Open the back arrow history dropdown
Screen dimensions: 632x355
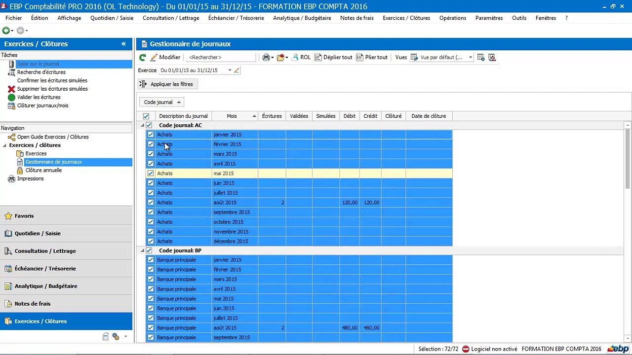[12, 31]
